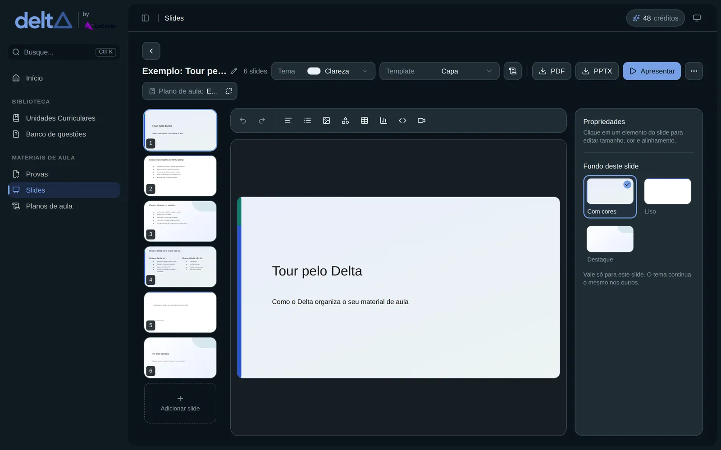
Task: Click the Busque search field
Action: [64, 52]
